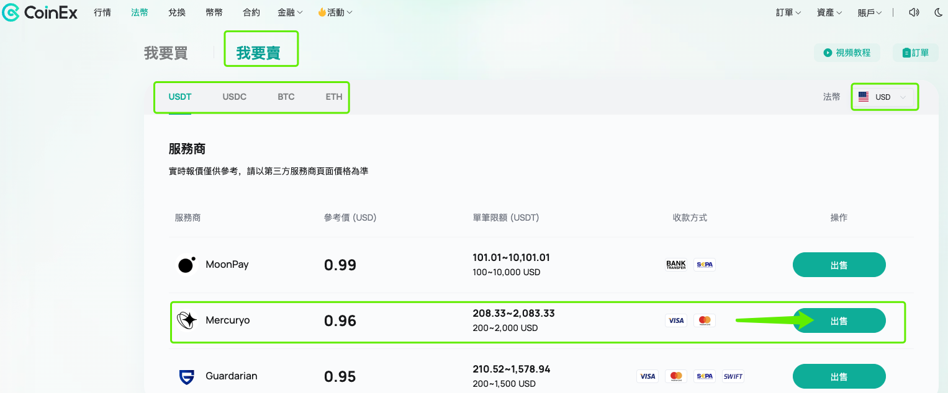Open the 訂單 orders button below header
The width and height of the screenshot is (948, 393).
[915, 53]
